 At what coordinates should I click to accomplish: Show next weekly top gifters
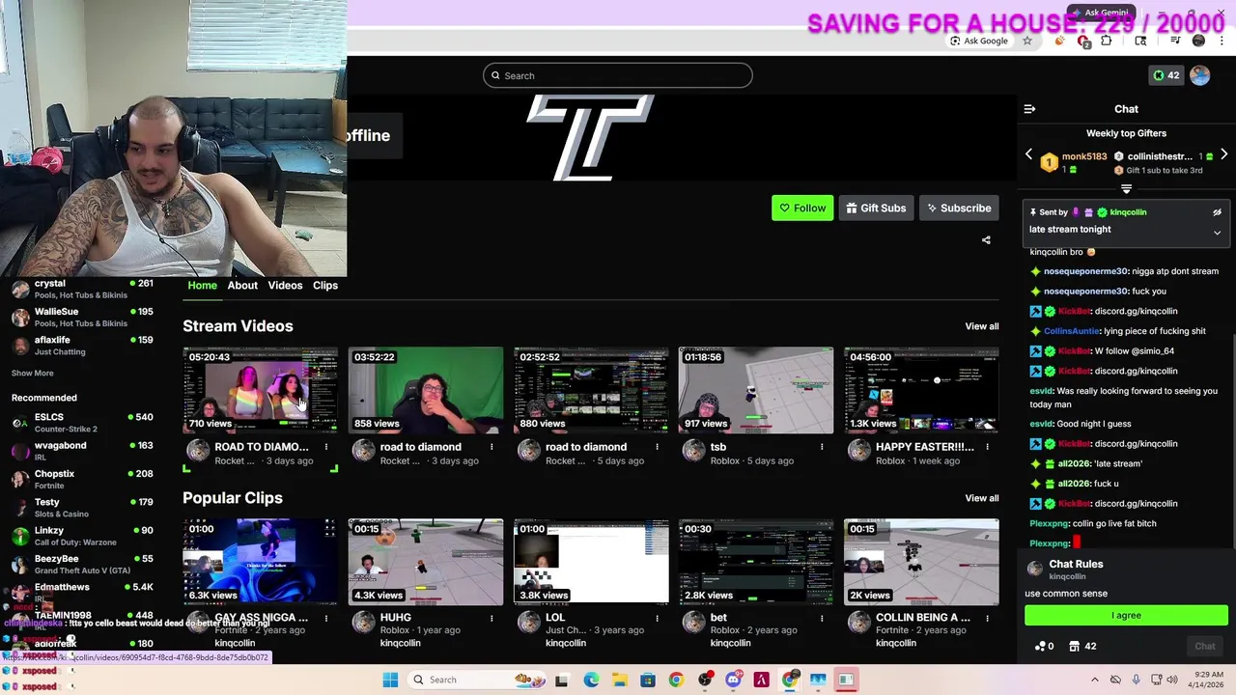pyautogui.click(x=1223, y=154)
